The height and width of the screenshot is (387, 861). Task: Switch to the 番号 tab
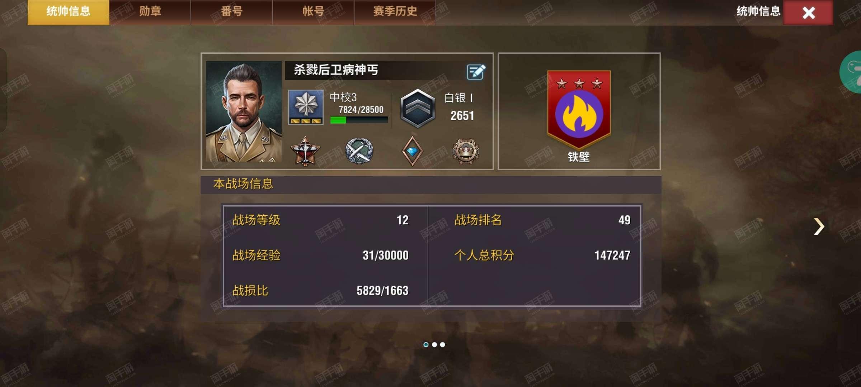click(232, 12)
